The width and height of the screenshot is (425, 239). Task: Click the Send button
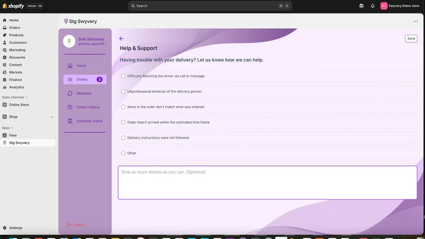pyautogui.click(x=411, y=38)
